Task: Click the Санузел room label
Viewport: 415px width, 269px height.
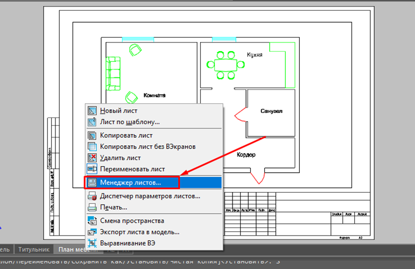Action: [271, 111]
